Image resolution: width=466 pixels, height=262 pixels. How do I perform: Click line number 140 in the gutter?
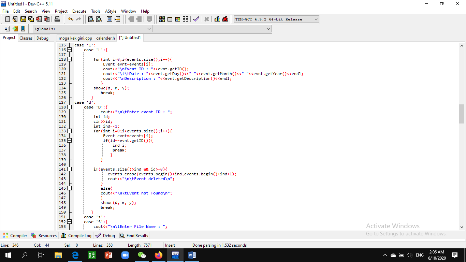[x=62, y=164]
